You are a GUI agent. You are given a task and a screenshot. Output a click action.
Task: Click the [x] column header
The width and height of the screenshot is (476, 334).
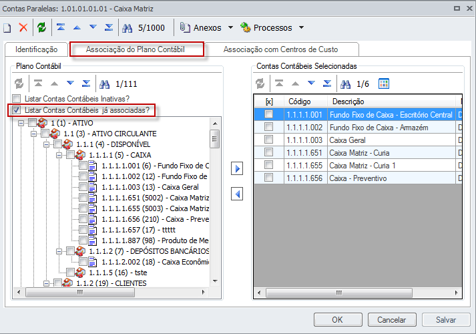[x=269, y=102]
